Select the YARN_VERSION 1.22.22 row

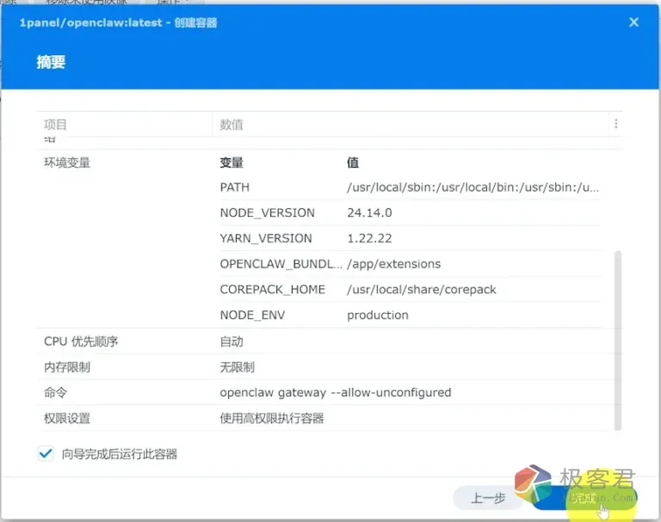click(x=409, y=238)
